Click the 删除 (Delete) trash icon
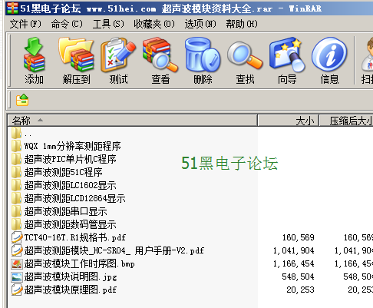 (203, 61)
